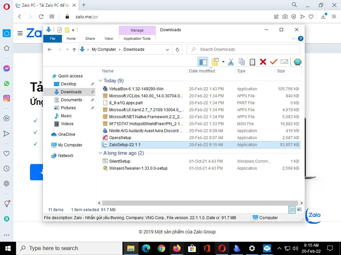Collapse the Today (9) group
Screen dimensions: 341x255
pos(100,81)
